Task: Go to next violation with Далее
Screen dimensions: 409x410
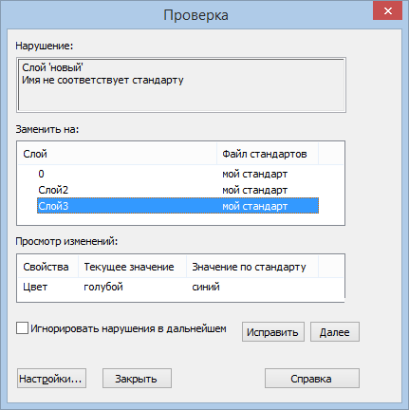Action: [335, 332]
